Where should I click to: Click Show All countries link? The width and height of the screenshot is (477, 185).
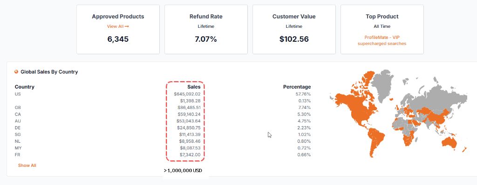click(x=27, y=166)
